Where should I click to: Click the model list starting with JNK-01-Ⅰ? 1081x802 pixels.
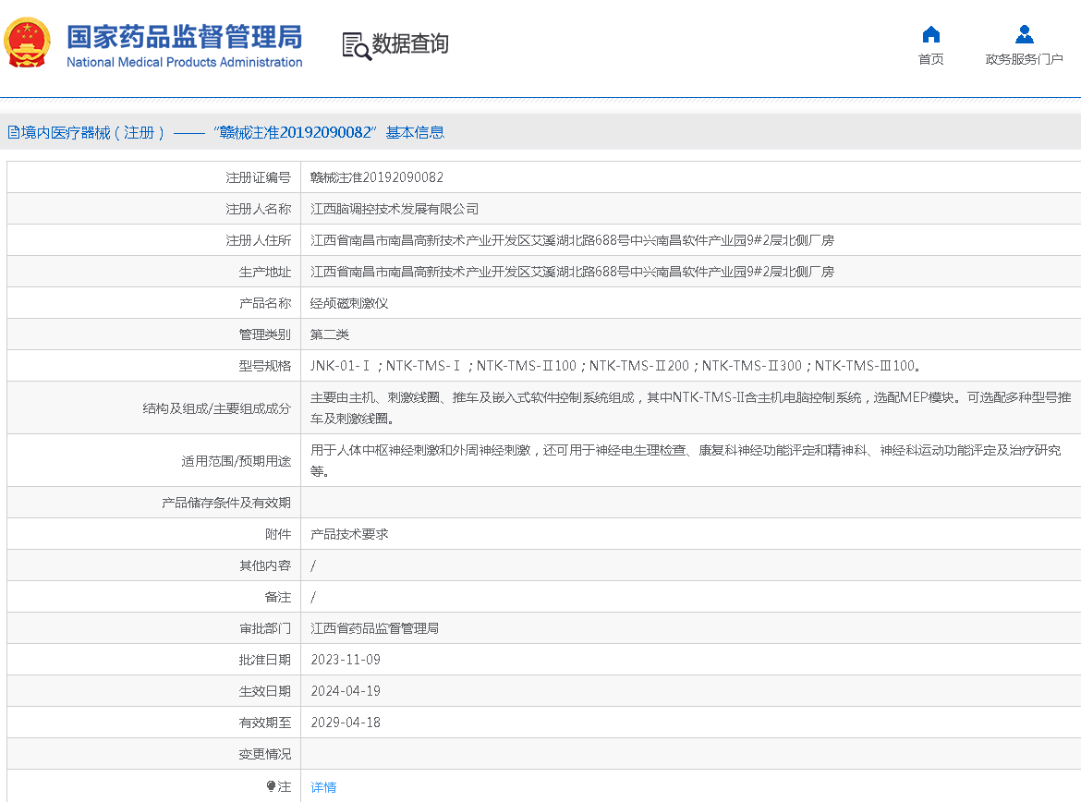point(615,366)
